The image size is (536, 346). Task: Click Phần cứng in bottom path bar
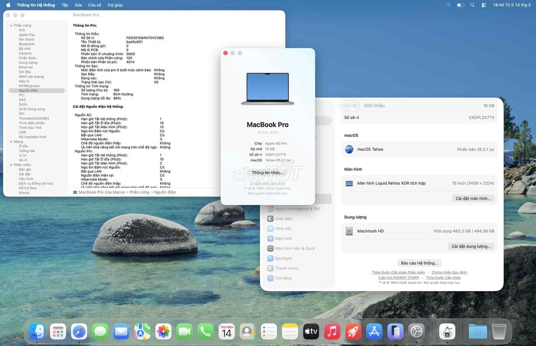[139, 192]
